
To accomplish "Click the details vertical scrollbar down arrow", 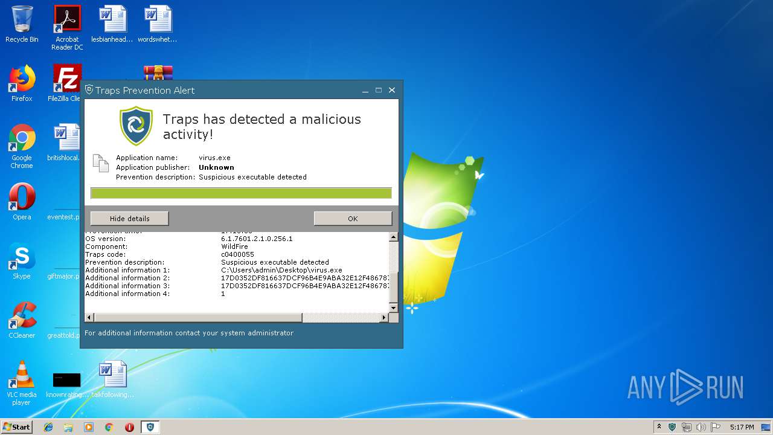I will click(394, 308).
